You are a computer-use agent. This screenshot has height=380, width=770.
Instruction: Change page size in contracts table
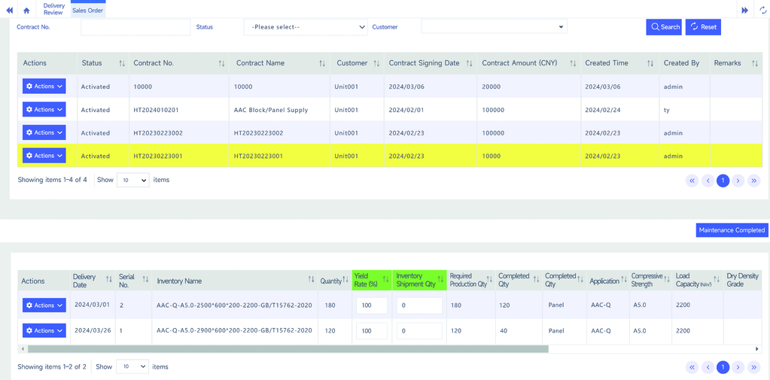[x=132, y=181]
